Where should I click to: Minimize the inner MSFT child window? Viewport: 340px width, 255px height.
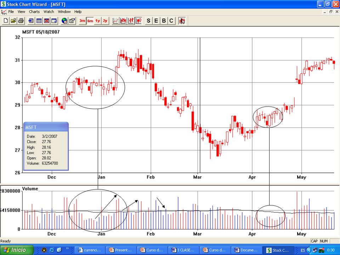pos(325,12)
